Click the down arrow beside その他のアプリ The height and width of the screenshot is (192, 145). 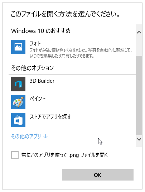pyautogui.click(x=45, y=136)
